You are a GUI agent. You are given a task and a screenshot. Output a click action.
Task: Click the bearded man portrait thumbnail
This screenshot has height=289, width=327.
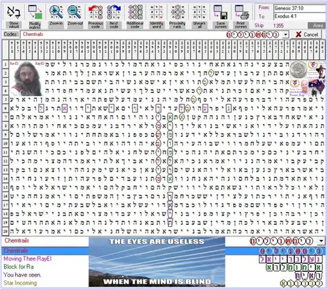[x=27, y=78]
